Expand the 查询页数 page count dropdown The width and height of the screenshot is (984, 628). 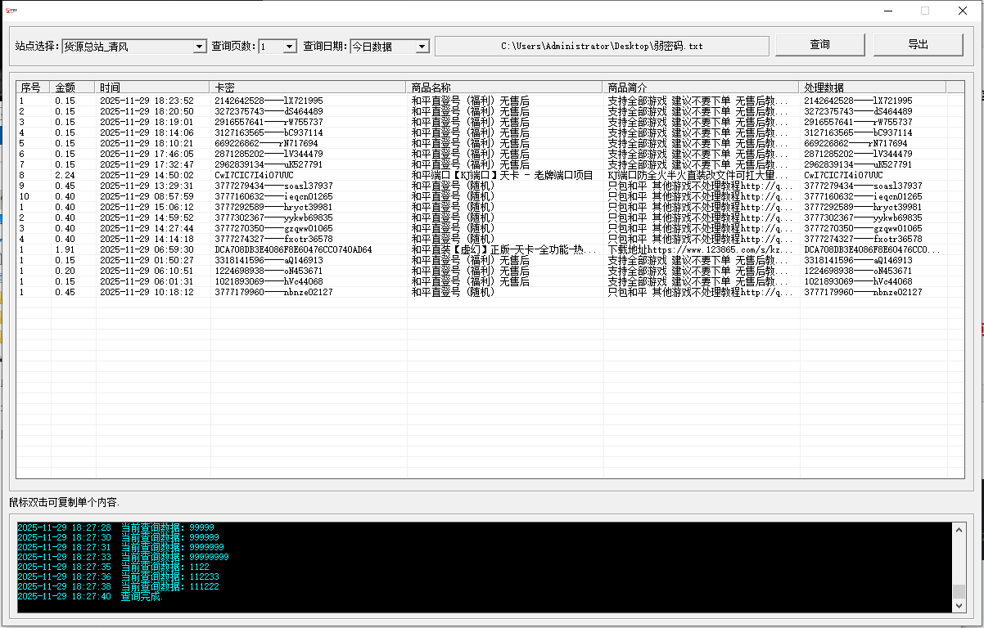289,47
